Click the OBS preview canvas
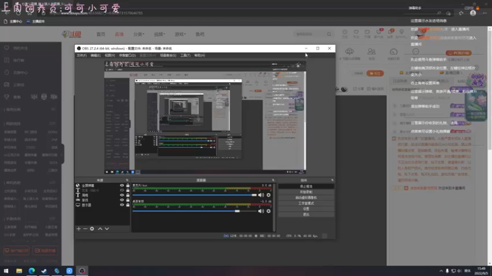The height and width of the screenshot is (276, 492). tap(205, 117)
